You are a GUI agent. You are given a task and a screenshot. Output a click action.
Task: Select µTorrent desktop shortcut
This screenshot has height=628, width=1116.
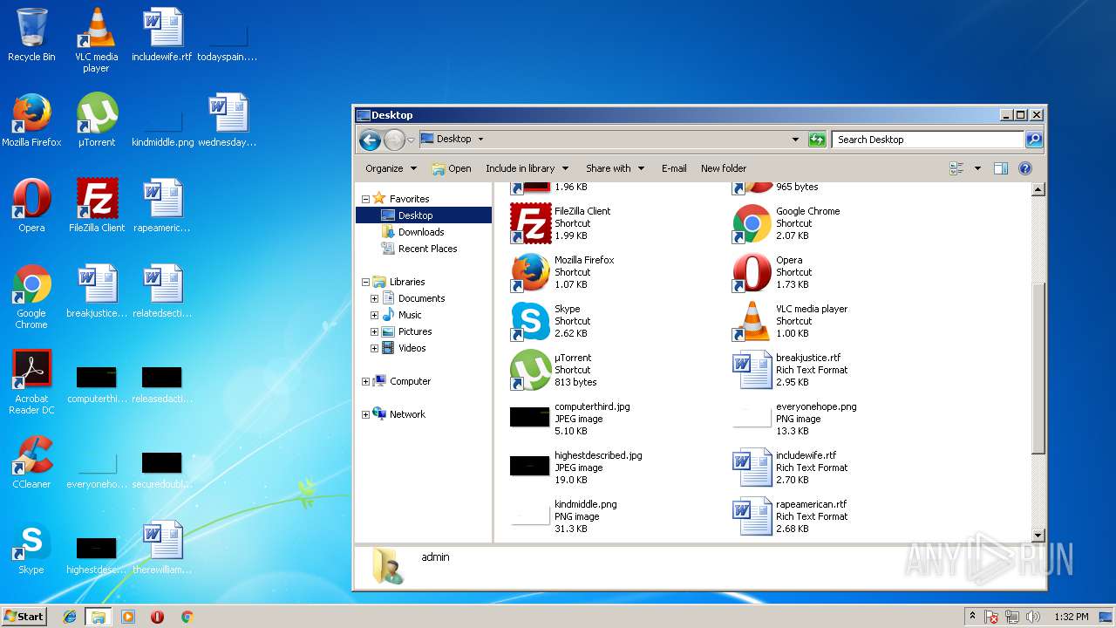click(97, 120)
